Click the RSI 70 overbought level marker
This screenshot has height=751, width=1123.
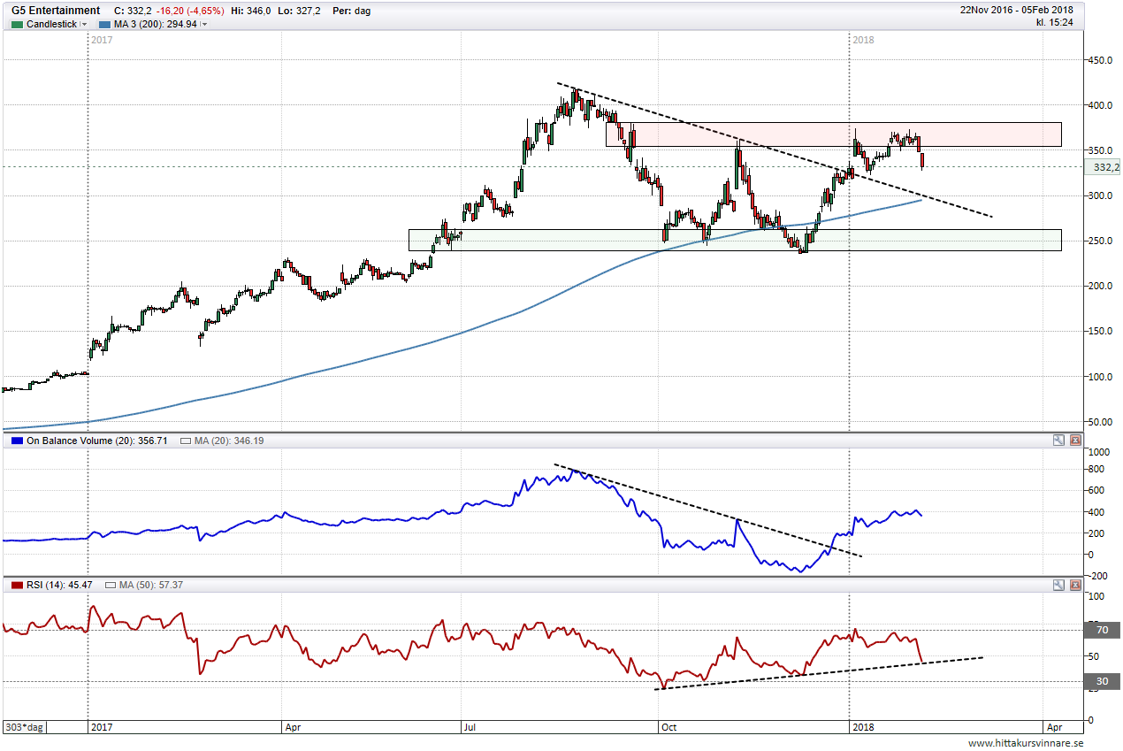tap(1102, 631)
